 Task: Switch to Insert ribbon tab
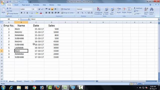(x=16, y=5)
